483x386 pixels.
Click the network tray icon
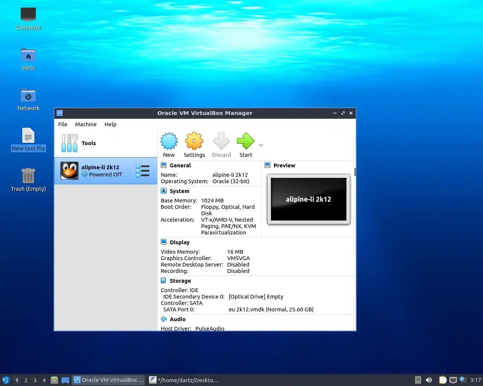pos(453,380)
